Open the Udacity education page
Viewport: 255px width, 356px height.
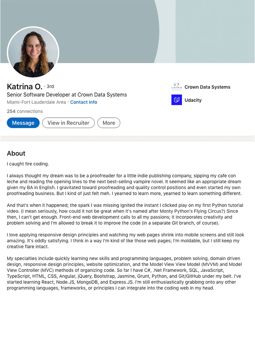pyautogui.click(x=193, y=100)
